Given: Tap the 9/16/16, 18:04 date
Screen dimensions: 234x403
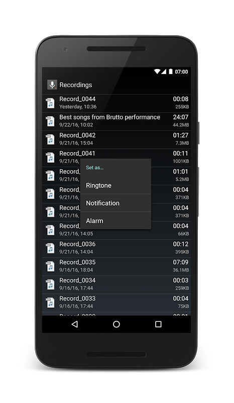Looking at the screenshot, I should (x=76, y=270).
